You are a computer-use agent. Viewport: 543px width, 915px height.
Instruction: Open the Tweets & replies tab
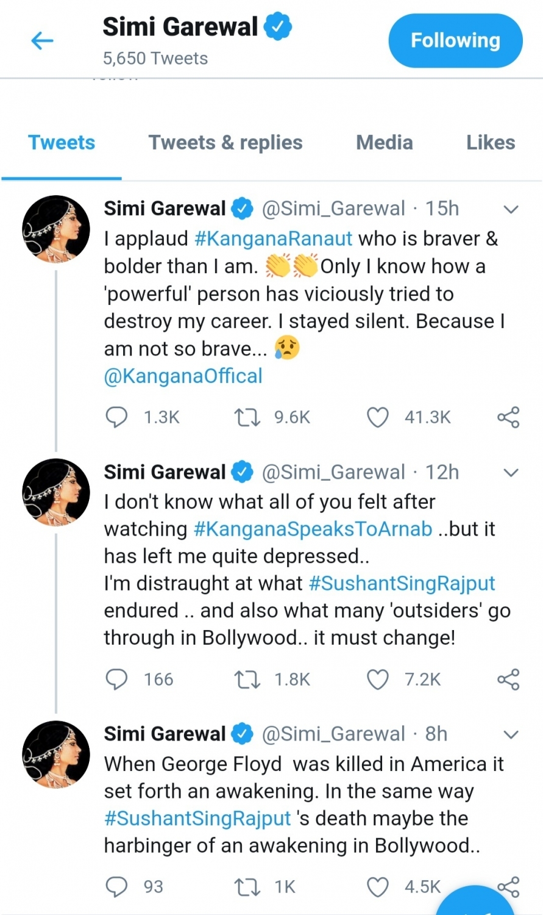click(225, 143)
